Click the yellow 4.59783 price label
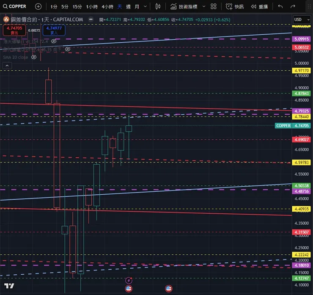The width and height of the screenshot is (313, 295). [x=302, y=163]
